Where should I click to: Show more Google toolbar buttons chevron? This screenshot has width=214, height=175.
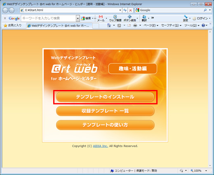[153, 18]
